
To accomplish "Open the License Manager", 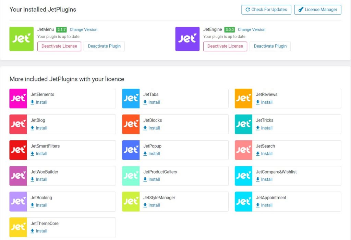I will coord(318,10).
